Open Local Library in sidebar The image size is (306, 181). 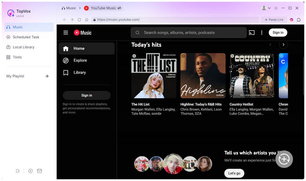(x=29, y=47)
